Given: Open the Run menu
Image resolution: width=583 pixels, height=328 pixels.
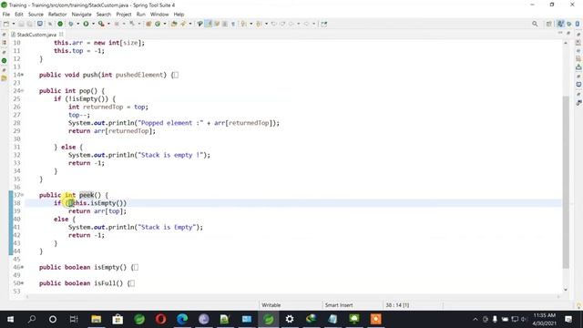Looking at the screenshot, I should click(x=141, y=15).
